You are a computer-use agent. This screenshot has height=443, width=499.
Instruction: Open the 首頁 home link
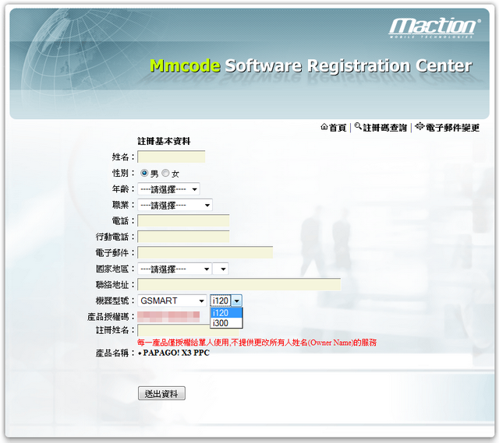[338, 128]
